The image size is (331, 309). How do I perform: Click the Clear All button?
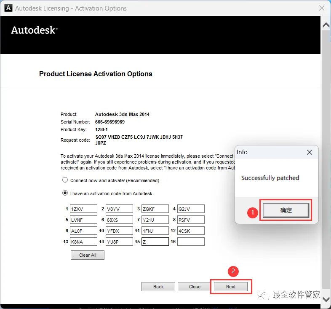88,255
